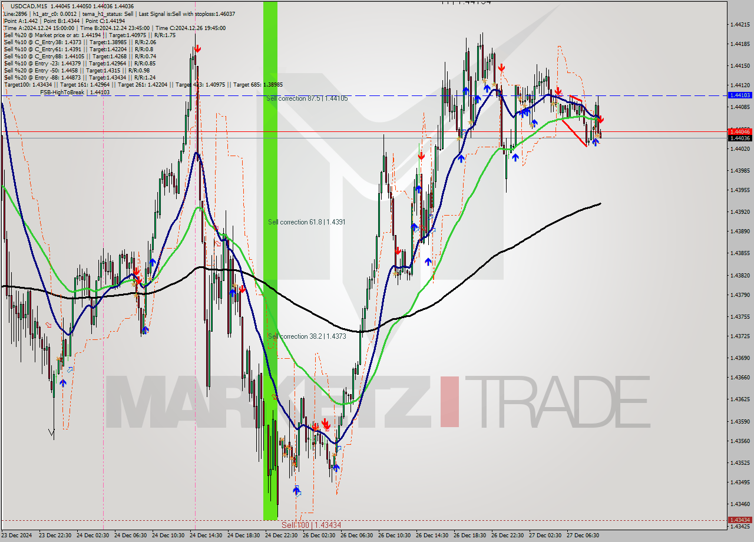Click the '26 Dec 14:30' time axis label
The width and height of the screenshot is (754, 542).
tap(432, 536)
